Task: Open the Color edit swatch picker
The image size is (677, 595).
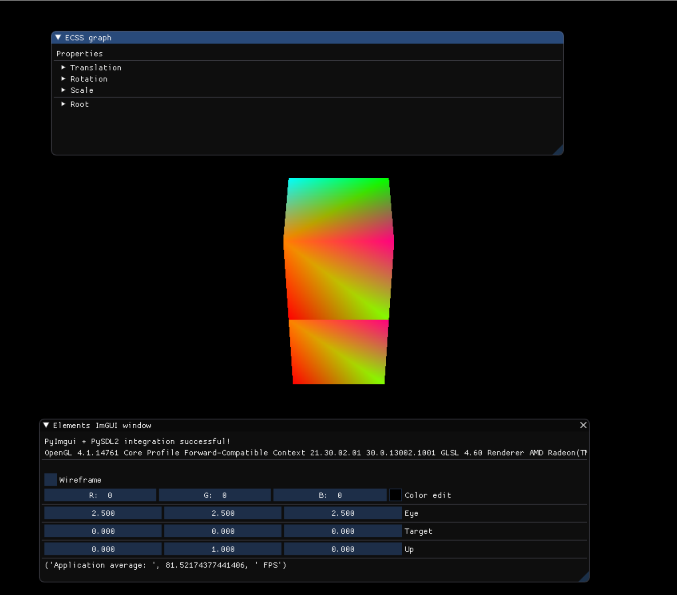Action: (396, 495)
